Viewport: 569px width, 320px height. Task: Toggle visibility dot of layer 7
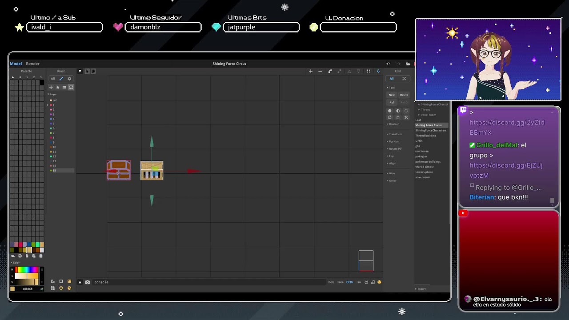51,133
